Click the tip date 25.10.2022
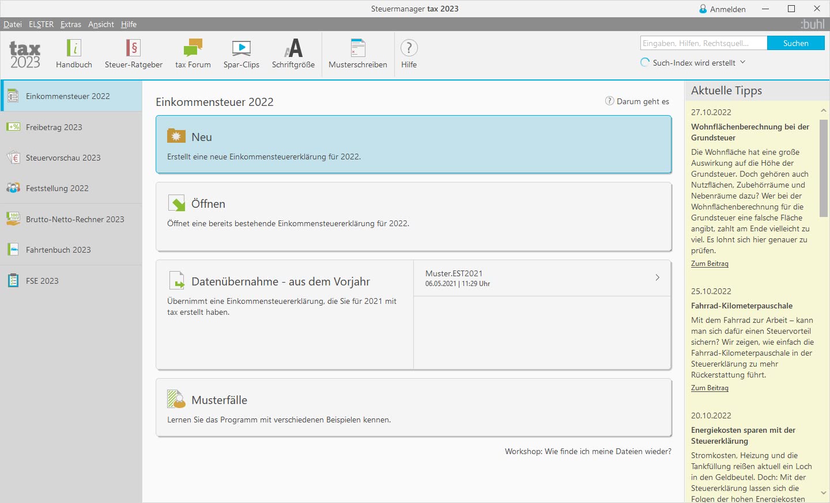 pyautogui.click(x=711, y=291)
